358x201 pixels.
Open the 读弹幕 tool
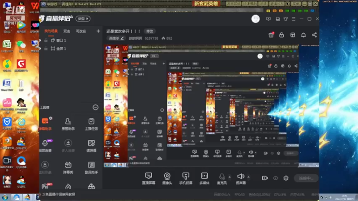pos(91,146)
